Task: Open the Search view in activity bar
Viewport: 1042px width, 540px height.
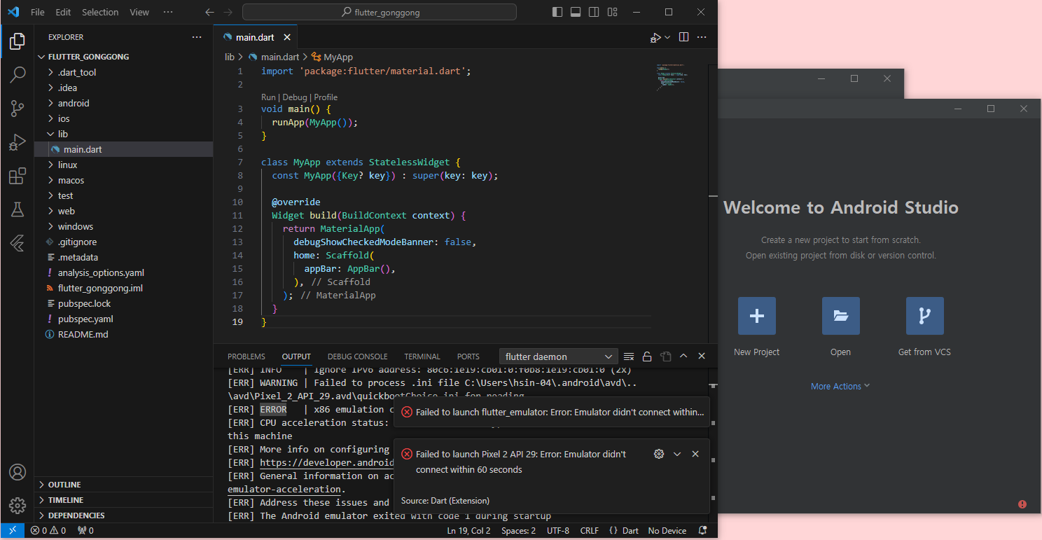Action: coord(18,75)
